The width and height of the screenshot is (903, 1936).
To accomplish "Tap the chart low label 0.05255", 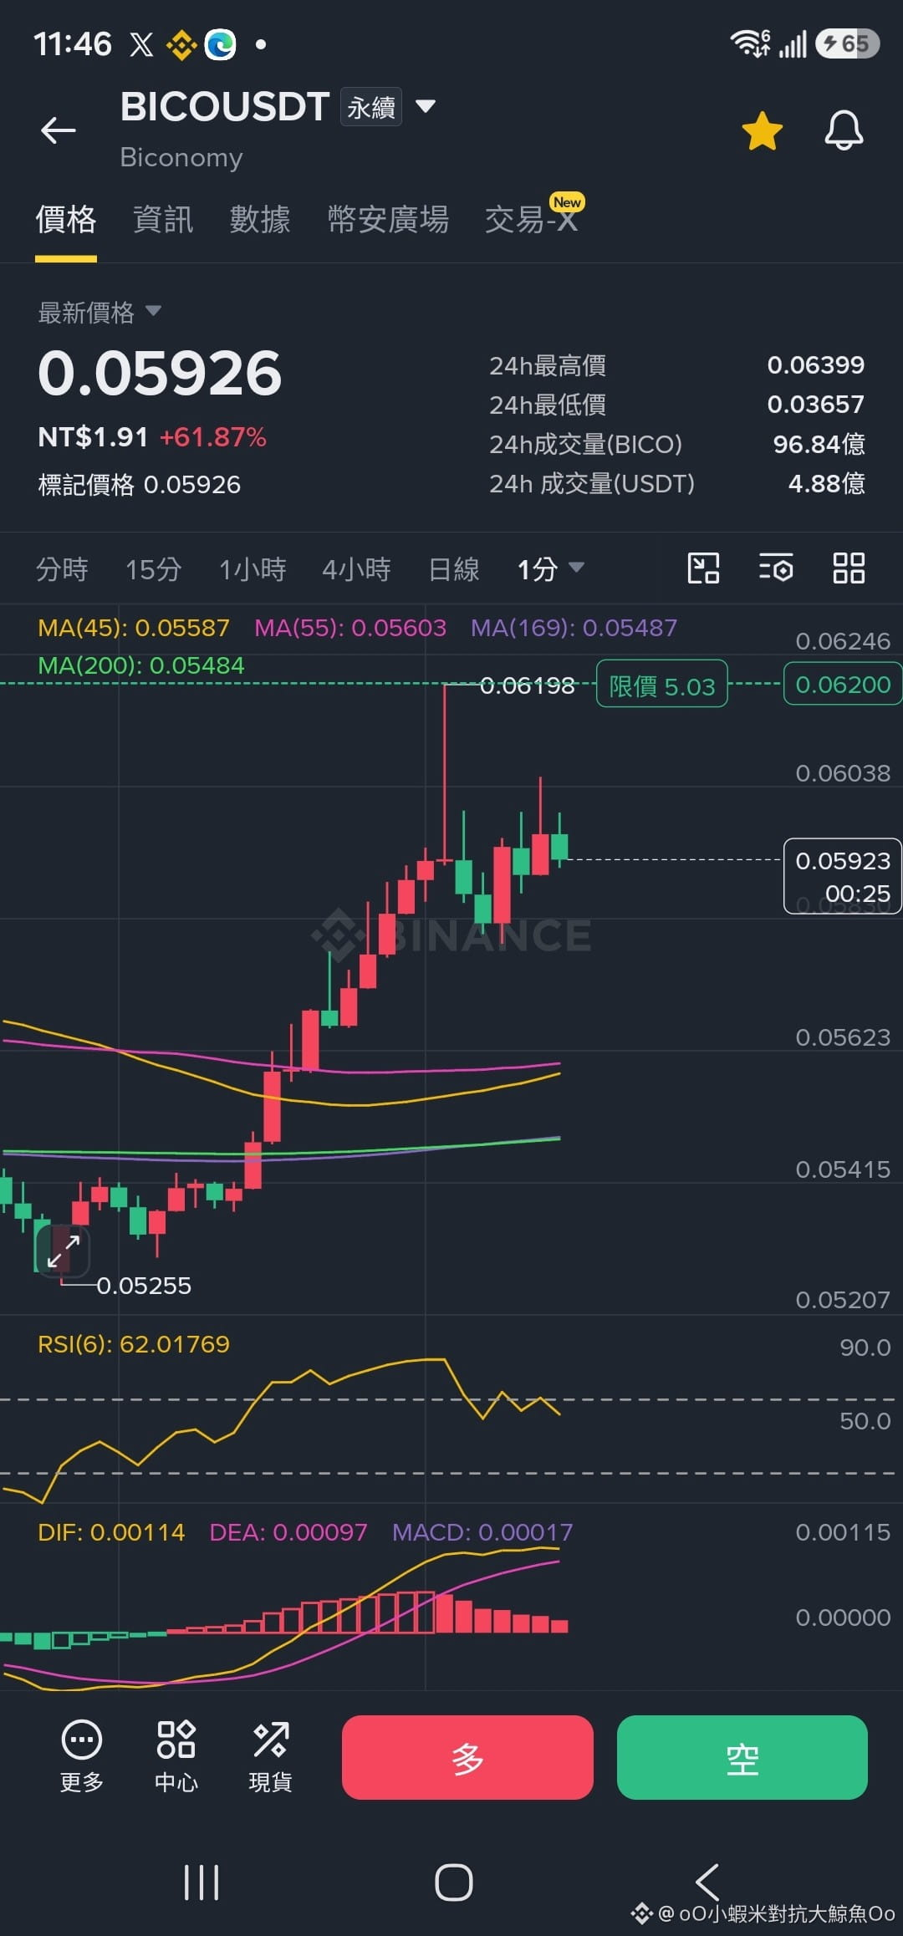I will [144, 1286].
